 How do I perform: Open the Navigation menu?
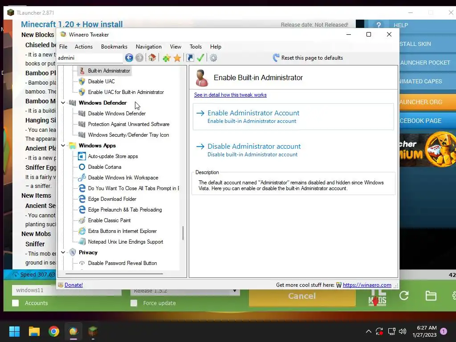click(x=149, y=46)
